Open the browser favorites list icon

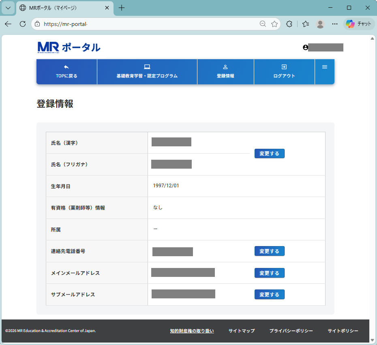point(306,24)
